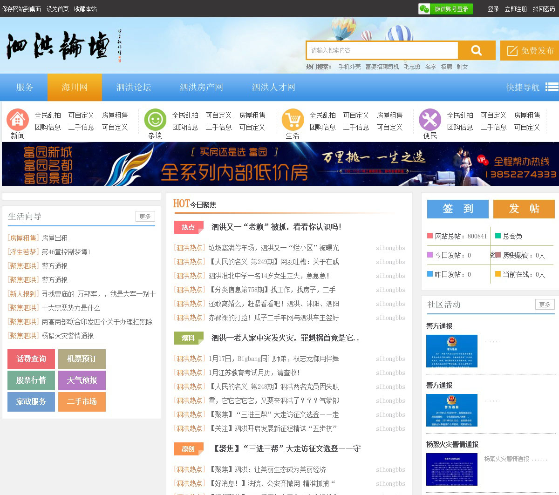
Task: Click the purple tools 便民 icon
Action: pyautogui.click(x=430, y=120)
